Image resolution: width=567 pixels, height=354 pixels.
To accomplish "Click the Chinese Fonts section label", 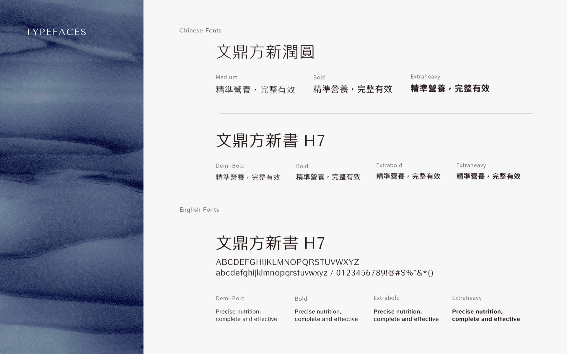I will pyautogui.click(x=200, y=31).
